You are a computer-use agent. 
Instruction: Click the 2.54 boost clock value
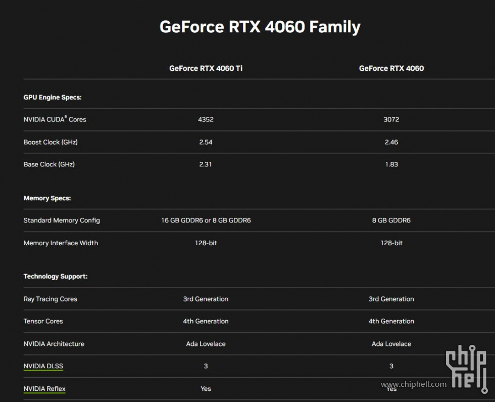(206, 142)
